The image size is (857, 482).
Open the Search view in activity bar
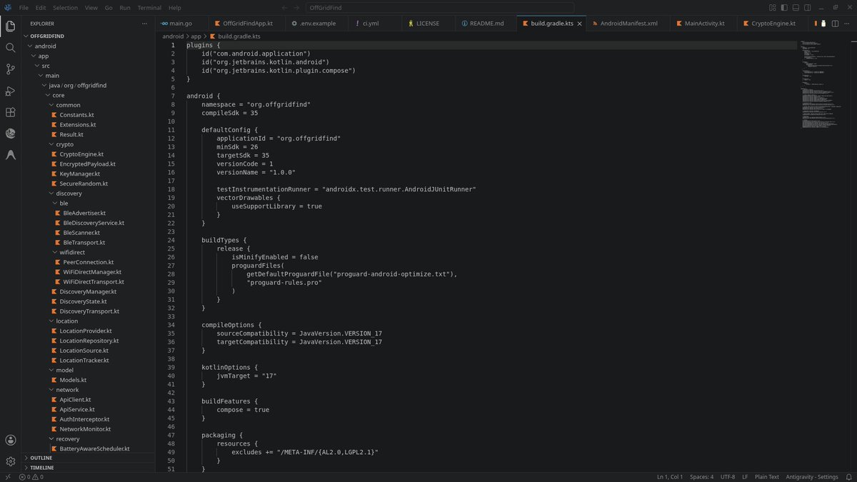click(x=11, y=48)
